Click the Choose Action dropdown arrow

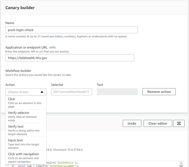(42, 92)
